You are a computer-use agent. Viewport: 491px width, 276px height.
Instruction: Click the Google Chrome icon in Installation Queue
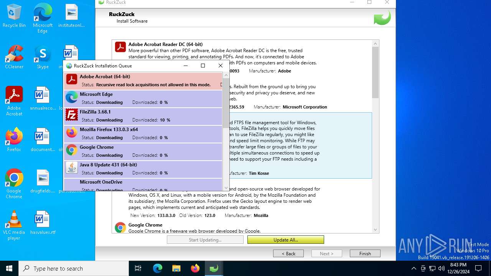[72, 150]
